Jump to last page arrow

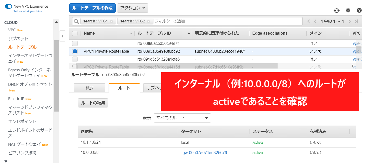(356, 21)
